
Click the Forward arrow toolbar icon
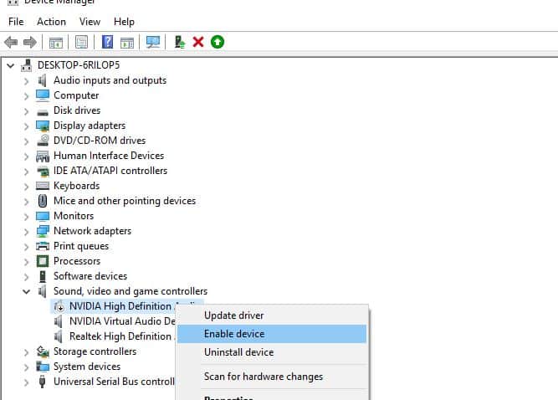tap(30, 43)
